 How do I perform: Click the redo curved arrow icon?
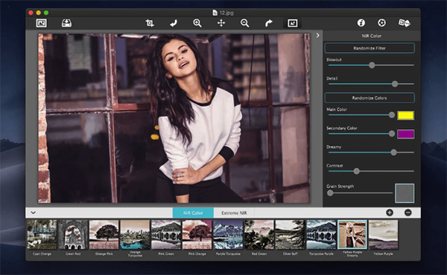tap(268, 23)
